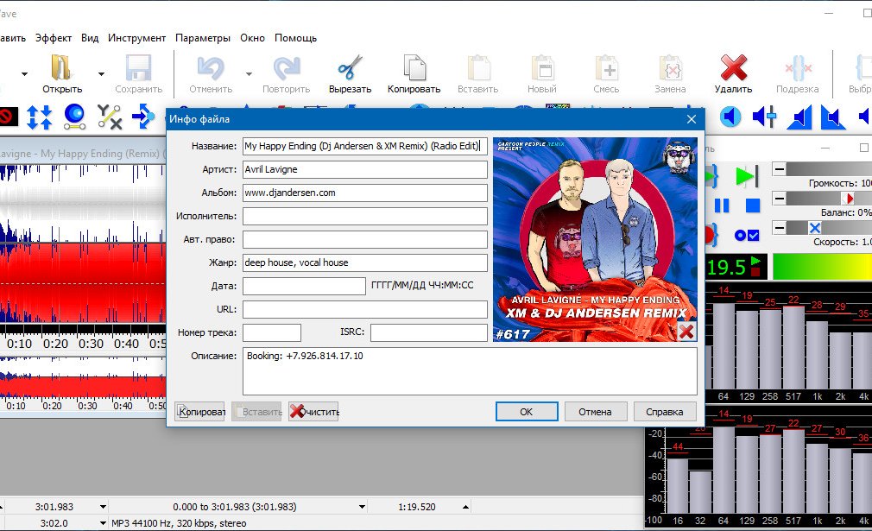The height and width of the screenshot is (531, 872).
Task: Click the Y-X line effect icon
Action: (x=110, y=117)
